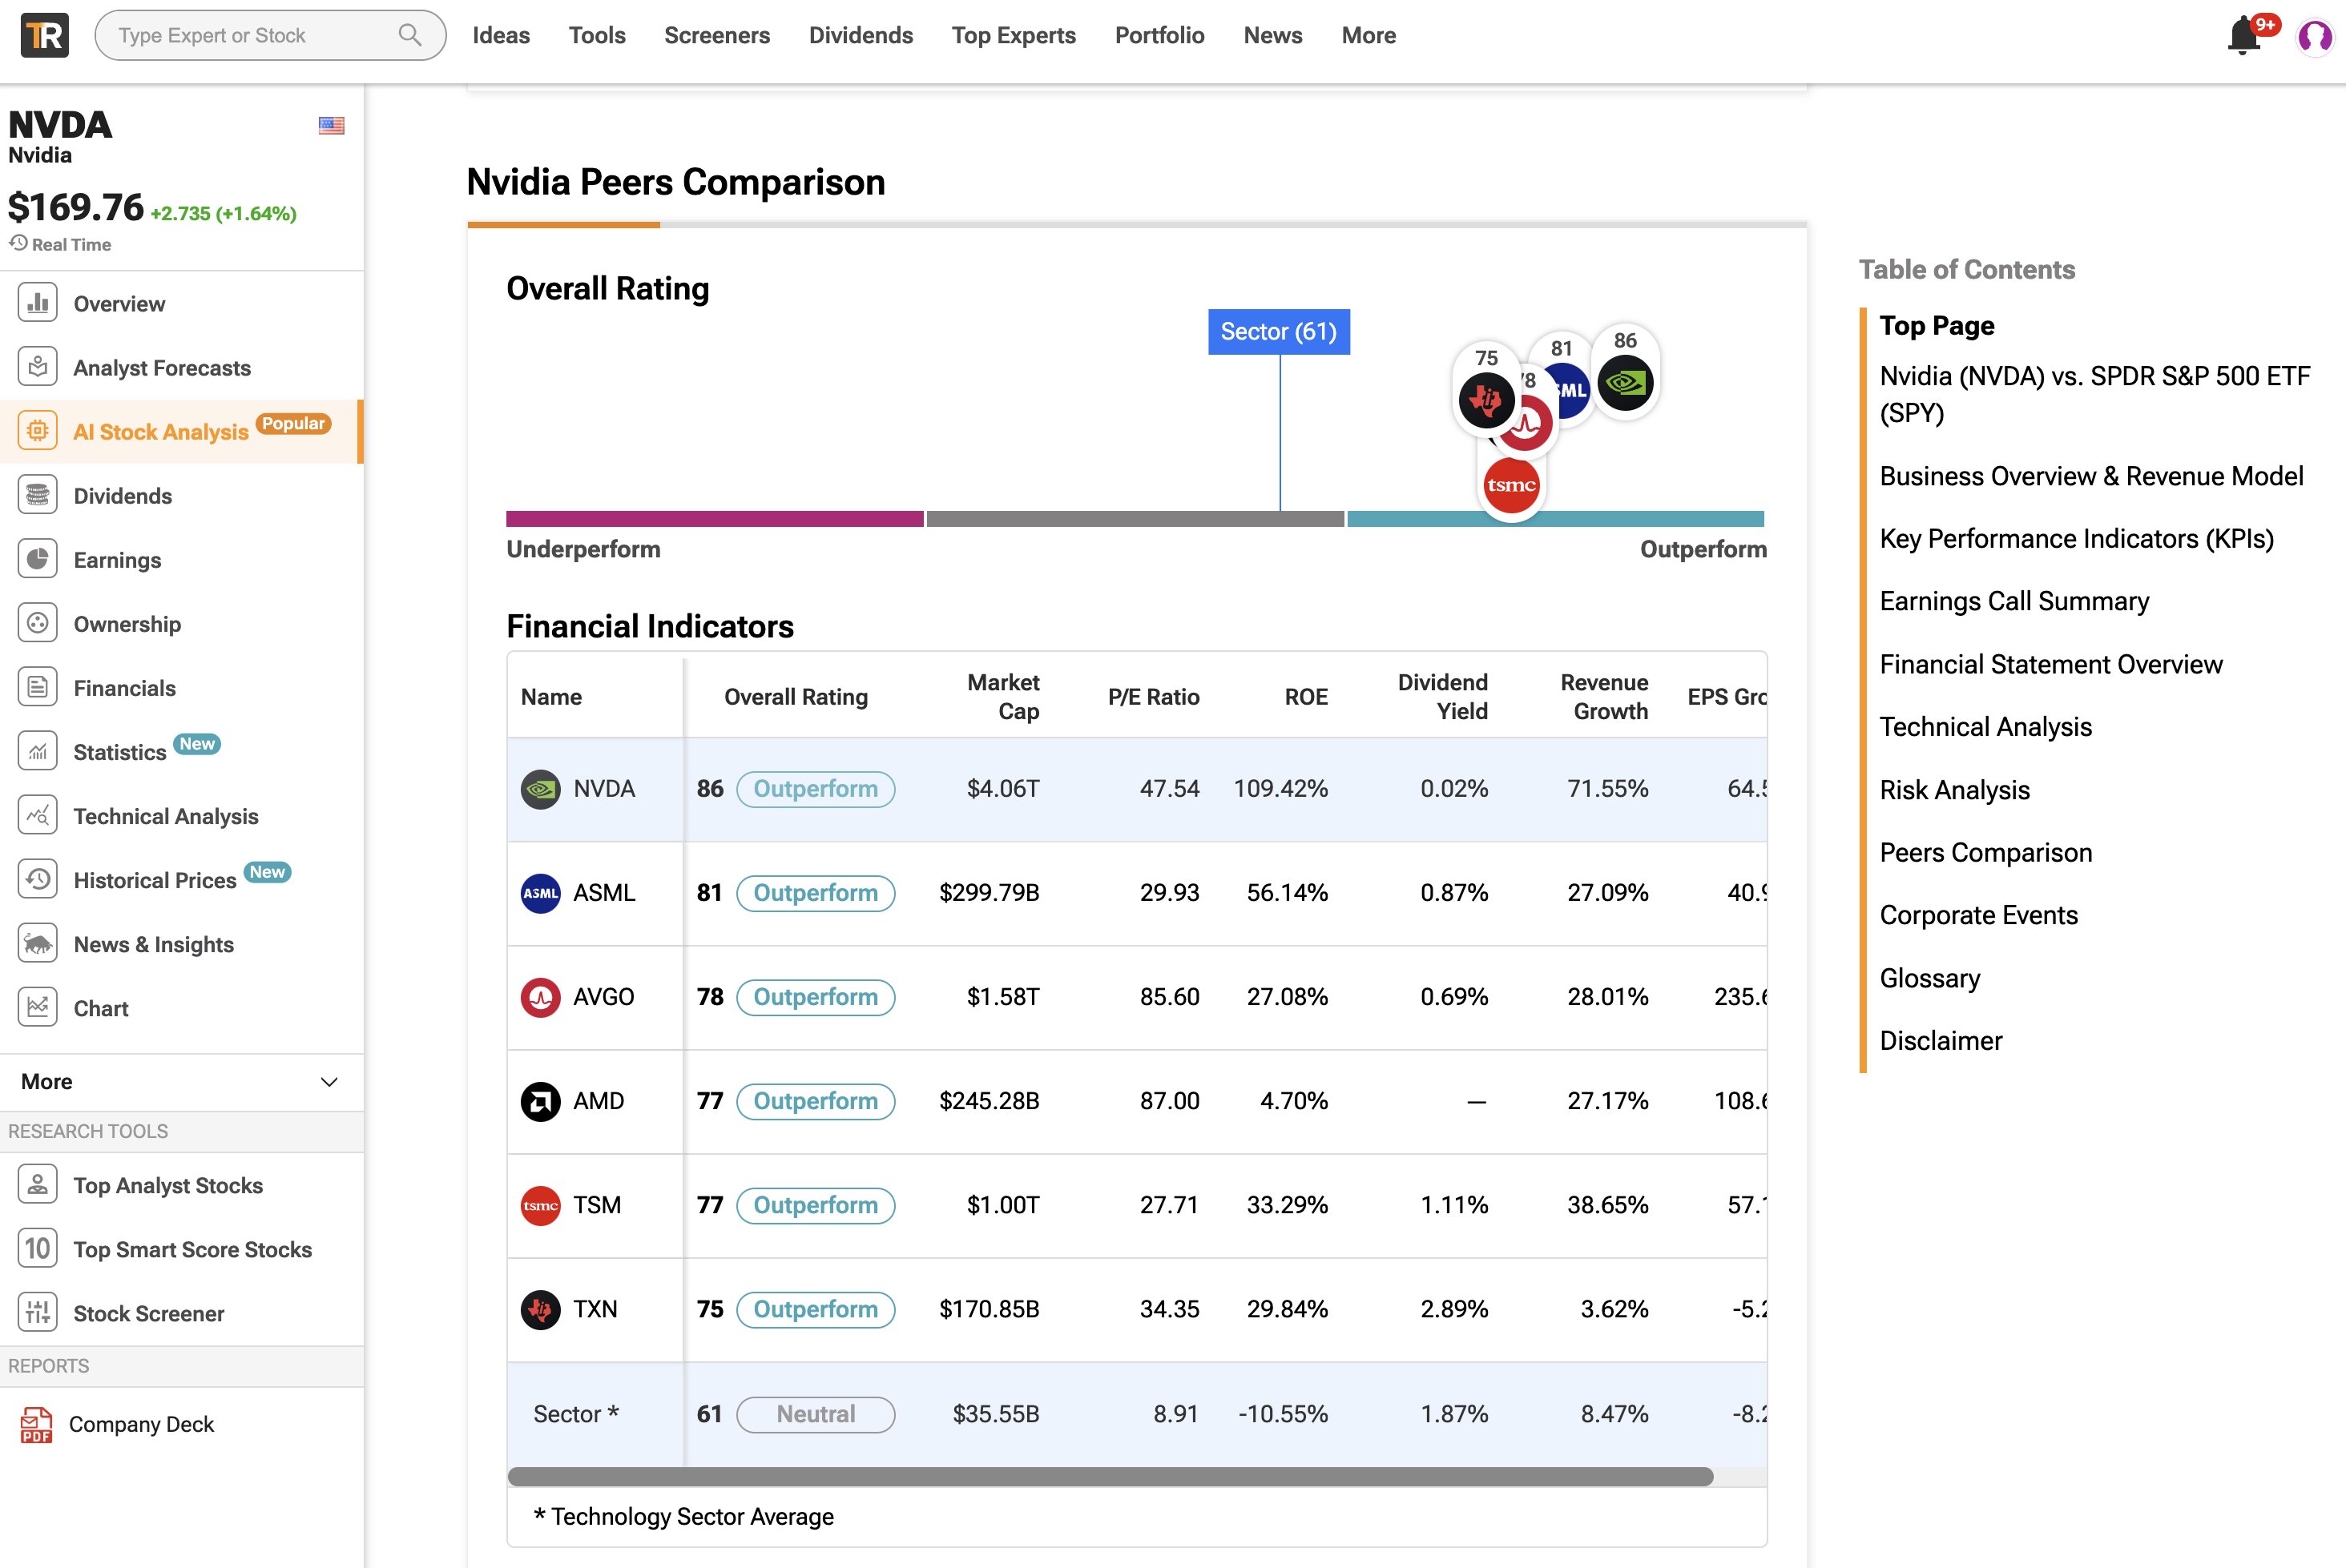Viewport: 2346px width, 1568px height.
Task: Open the TipRanks logo icon
Action: click(x=43, y=35)
